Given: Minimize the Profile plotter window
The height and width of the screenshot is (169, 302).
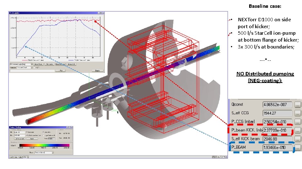Looking at the screenshot, I should [99, 13].
